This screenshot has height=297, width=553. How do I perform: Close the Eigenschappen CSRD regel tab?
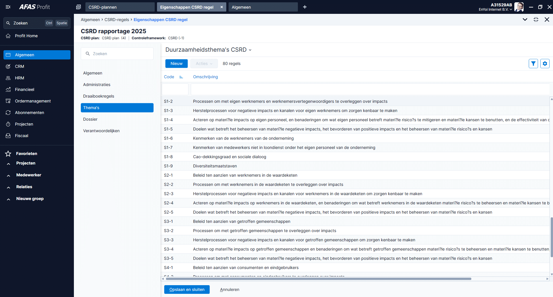click(x=222, y=7)
